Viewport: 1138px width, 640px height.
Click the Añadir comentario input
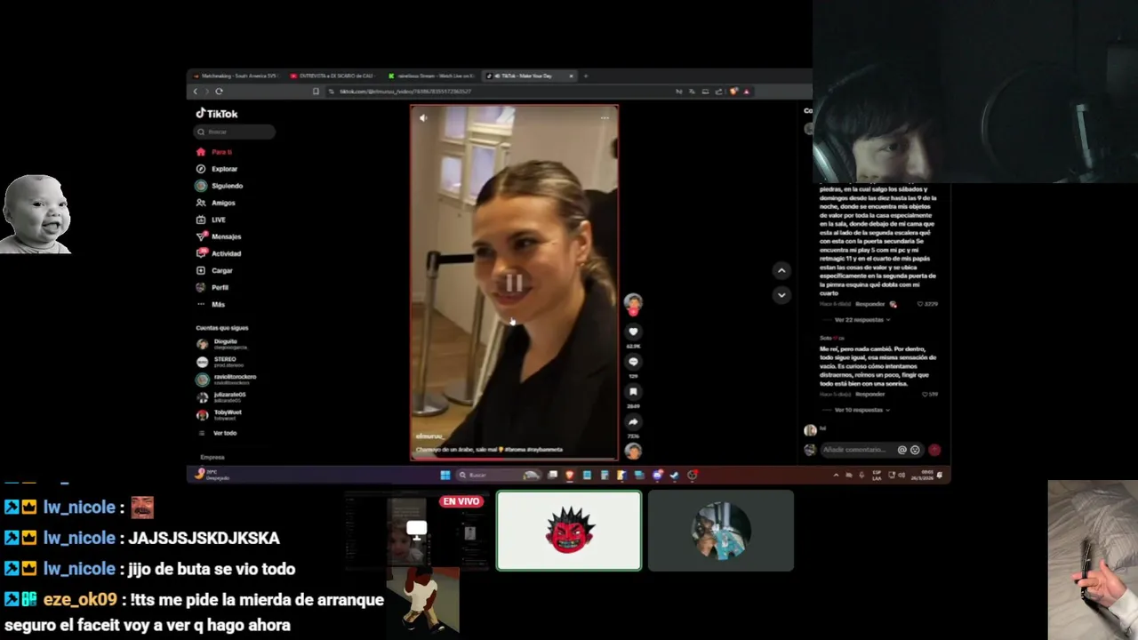pyautogui.click(x=857, y=450)
